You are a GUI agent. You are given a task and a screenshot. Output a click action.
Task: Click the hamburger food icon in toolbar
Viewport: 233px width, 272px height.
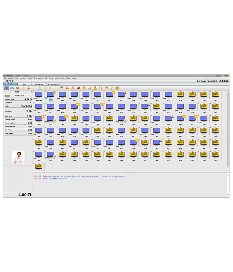[17, 88]
